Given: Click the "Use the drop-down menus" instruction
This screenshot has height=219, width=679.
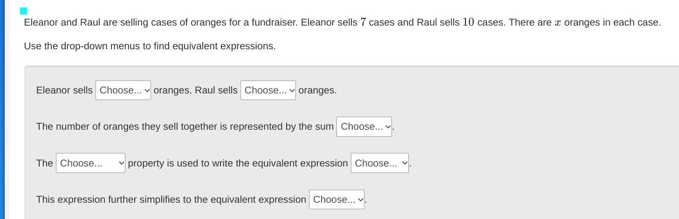Looking at the screenshot, I should [x=150, y=46].
